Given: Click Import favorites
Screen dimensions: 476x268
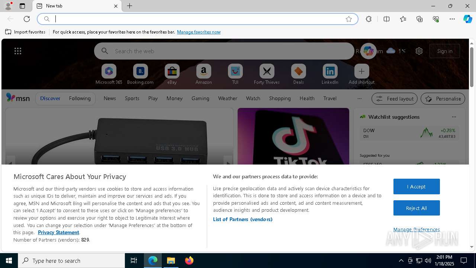Looking at the screenshot, I should coord(25,32).
